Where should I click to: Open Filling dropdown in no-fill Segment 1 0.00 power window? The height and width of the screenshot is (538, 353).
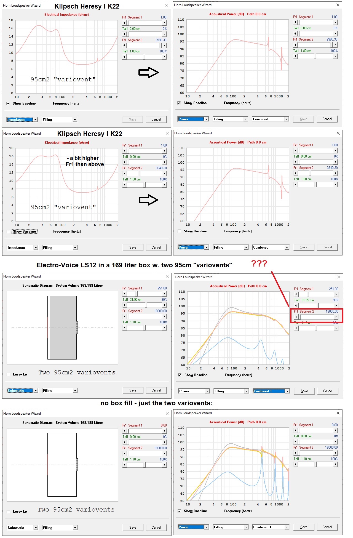tap(231, 527)
